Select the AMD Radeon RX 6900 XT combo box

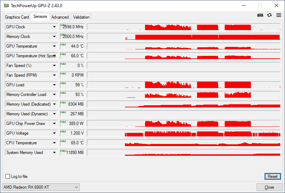click(x=41, y=187)
